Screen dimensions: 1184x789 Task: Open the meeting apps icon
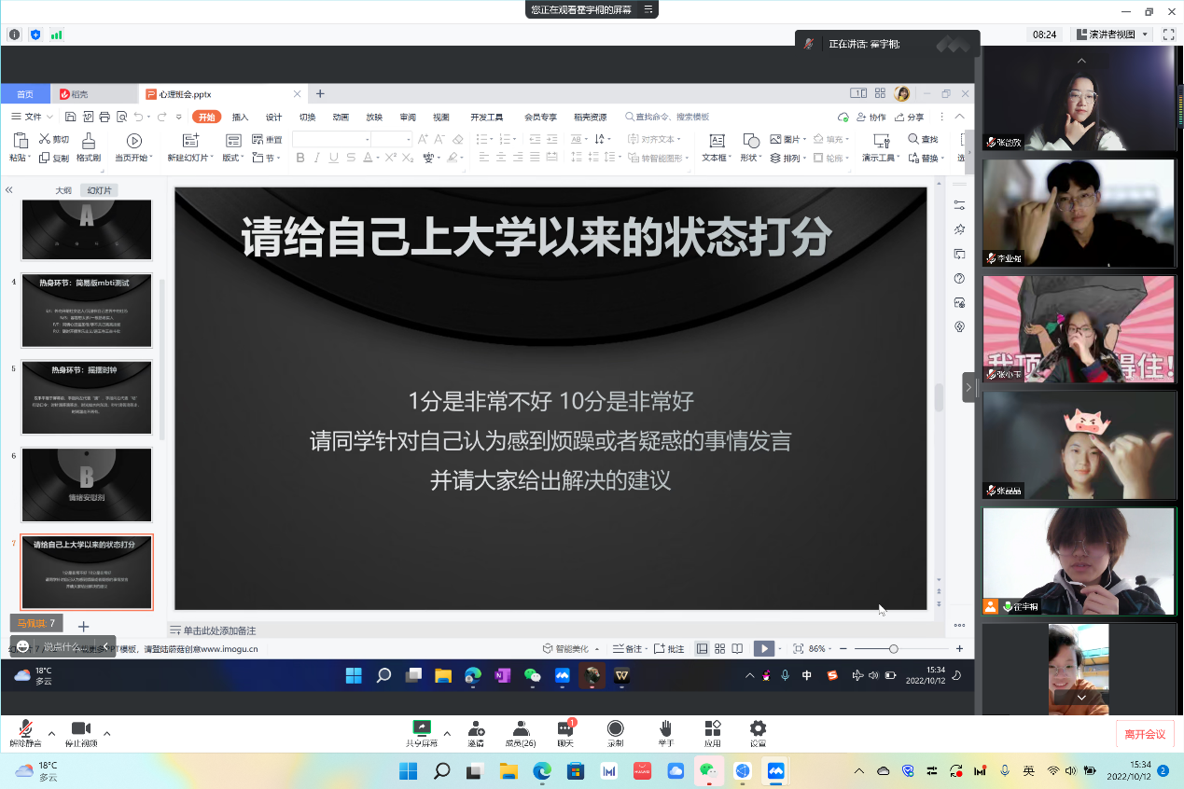coord(713,728)
